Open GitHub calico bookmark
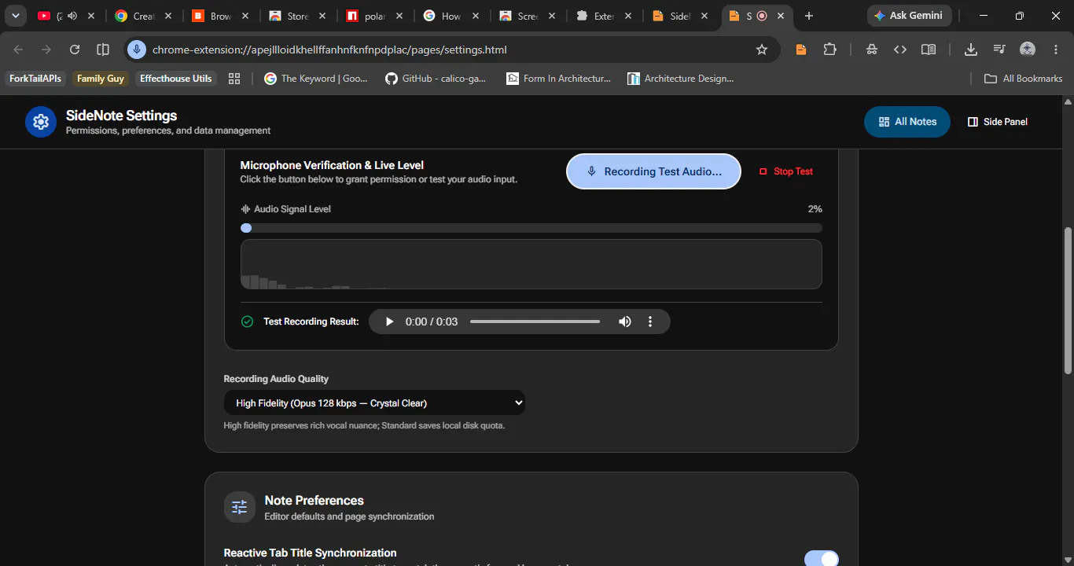1074x566 pixels. [436, 79]
